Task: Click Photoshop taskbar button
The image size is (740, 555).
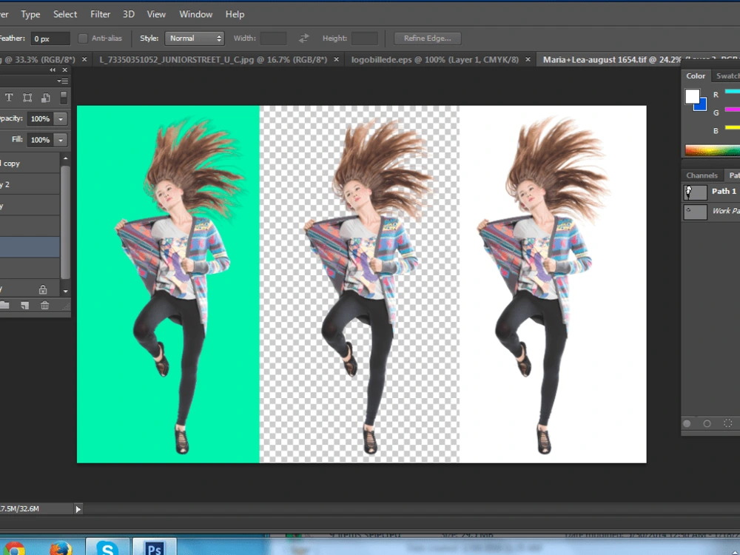Action: 155,548
